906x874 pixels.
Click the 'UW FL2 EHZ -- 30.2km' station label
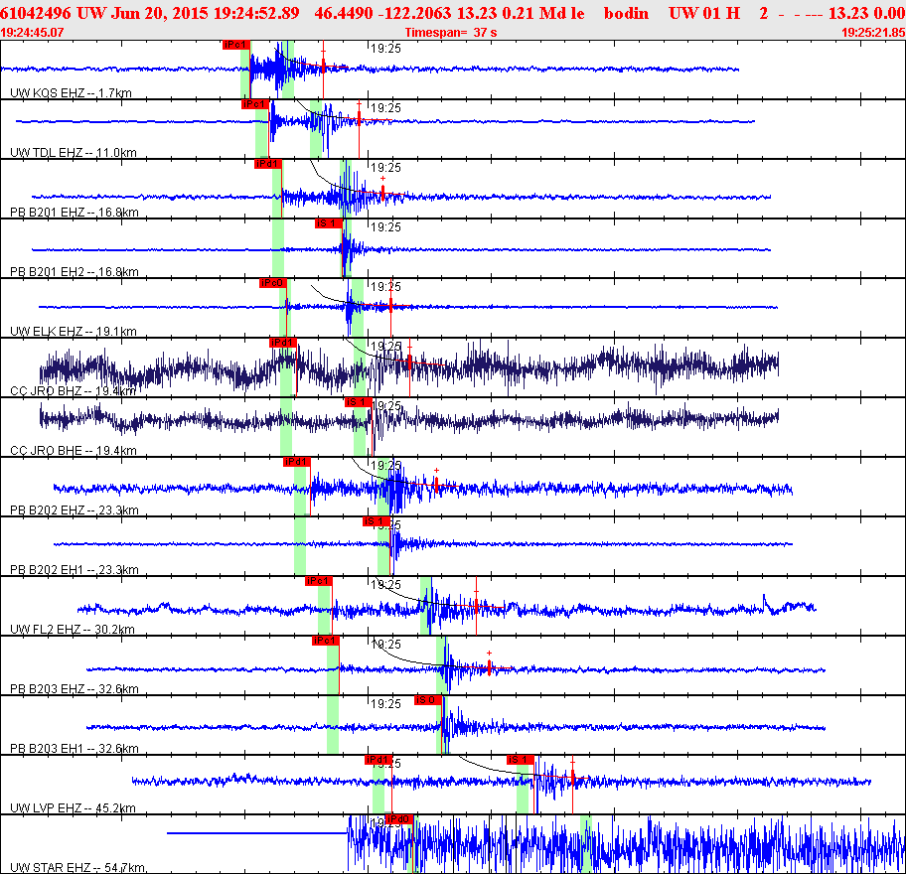coord(73,629)
